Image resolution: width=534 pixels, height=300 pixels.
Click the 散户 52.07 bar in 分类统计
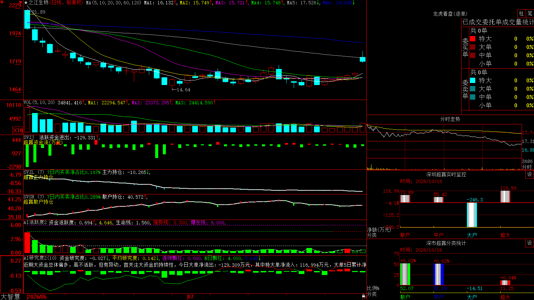tap(405, 274)
